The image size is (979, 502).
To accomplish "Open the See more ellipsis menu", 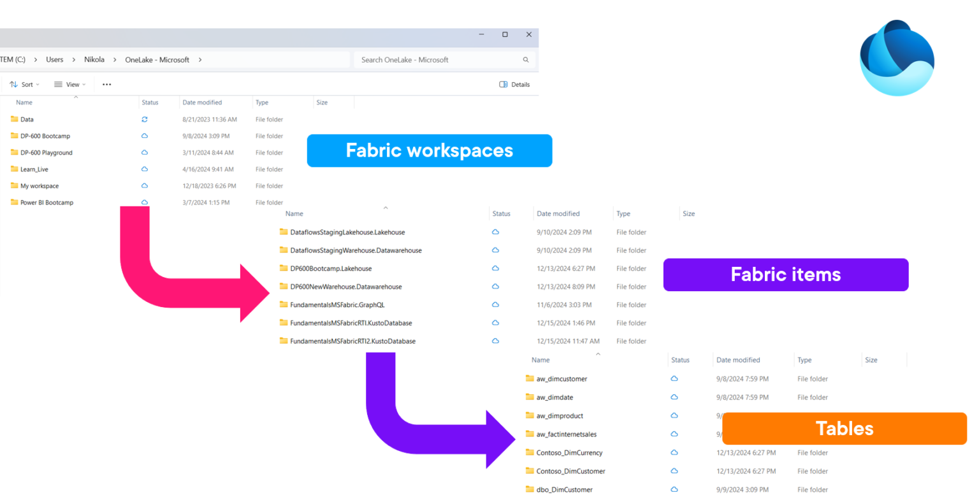I will [x=106, y=84].
